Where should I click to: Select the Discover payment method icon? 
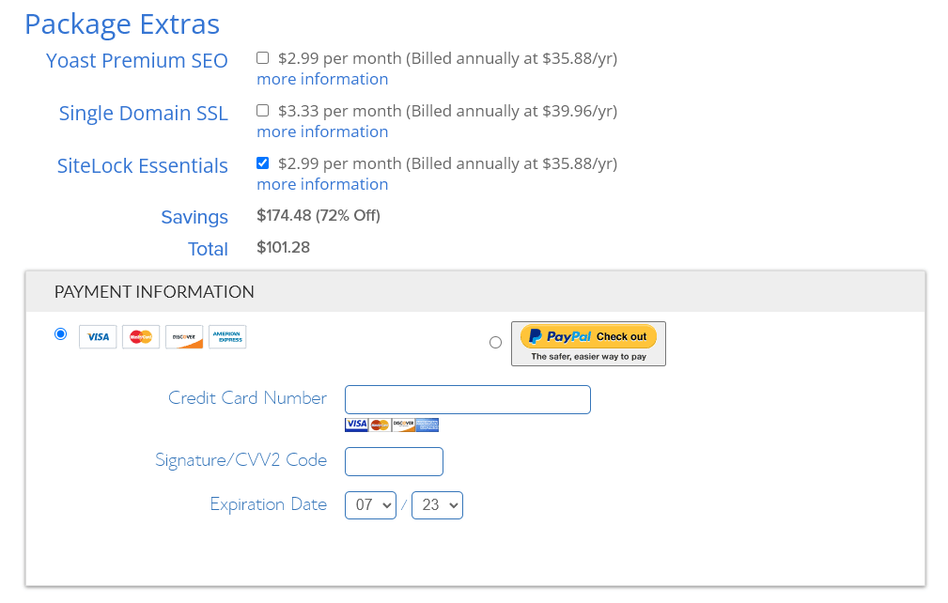point(184,336)
